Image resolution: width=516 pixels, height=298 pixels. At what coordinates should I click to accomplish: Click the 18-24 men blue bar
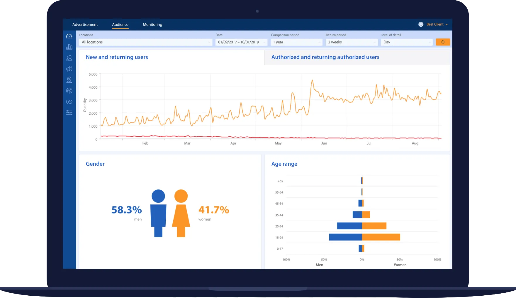(346, 237)
